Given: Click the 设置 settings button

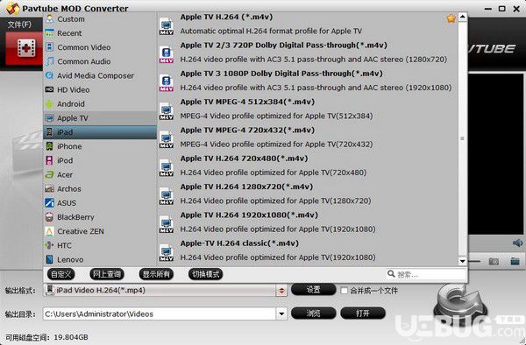Looking at the screenshot, I should click(x=313, y=290).
